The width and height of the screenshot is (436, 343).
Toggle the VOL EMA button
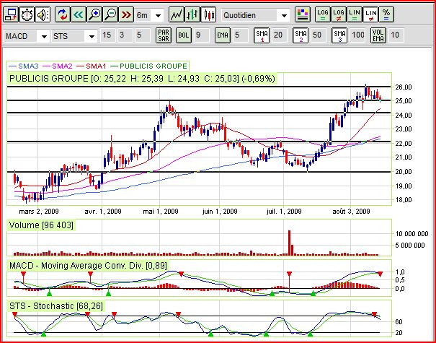point(378,35)
